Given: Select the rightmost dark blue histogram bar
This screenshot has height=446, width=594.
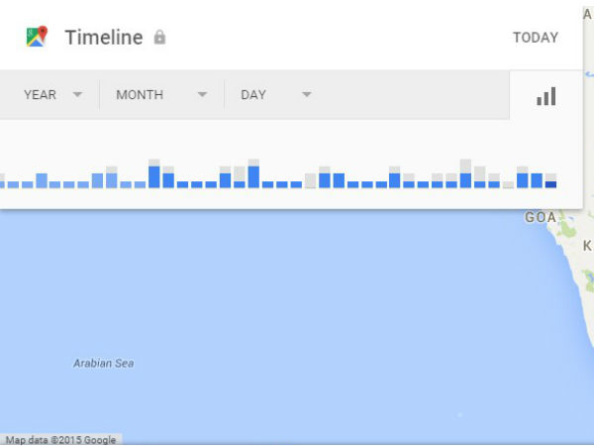Looking at the screenshot, I should pos(550,183).
